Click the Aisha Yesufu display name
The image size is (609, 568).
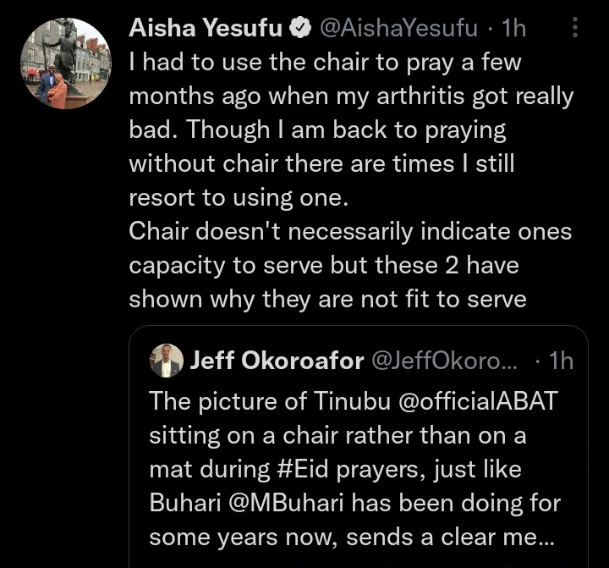[206, 28]
